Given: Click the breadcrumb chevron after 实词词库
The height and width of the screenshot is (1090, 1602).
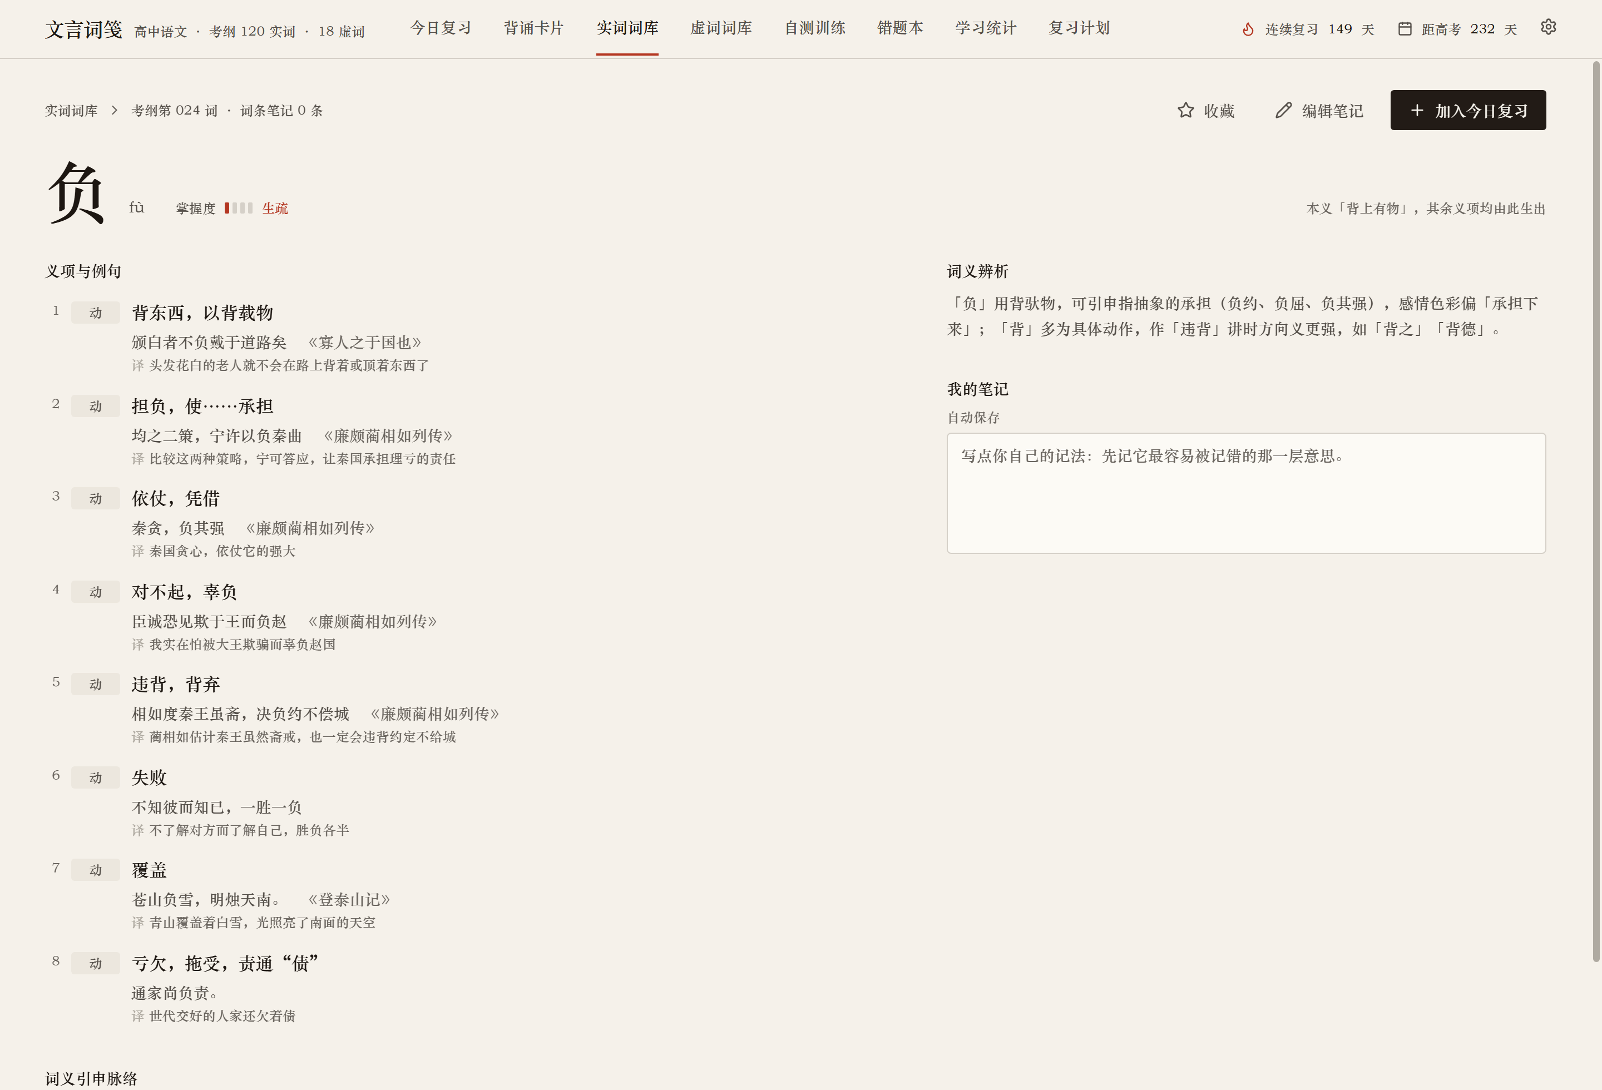Looking at the screenshot, I should (115, 110).
